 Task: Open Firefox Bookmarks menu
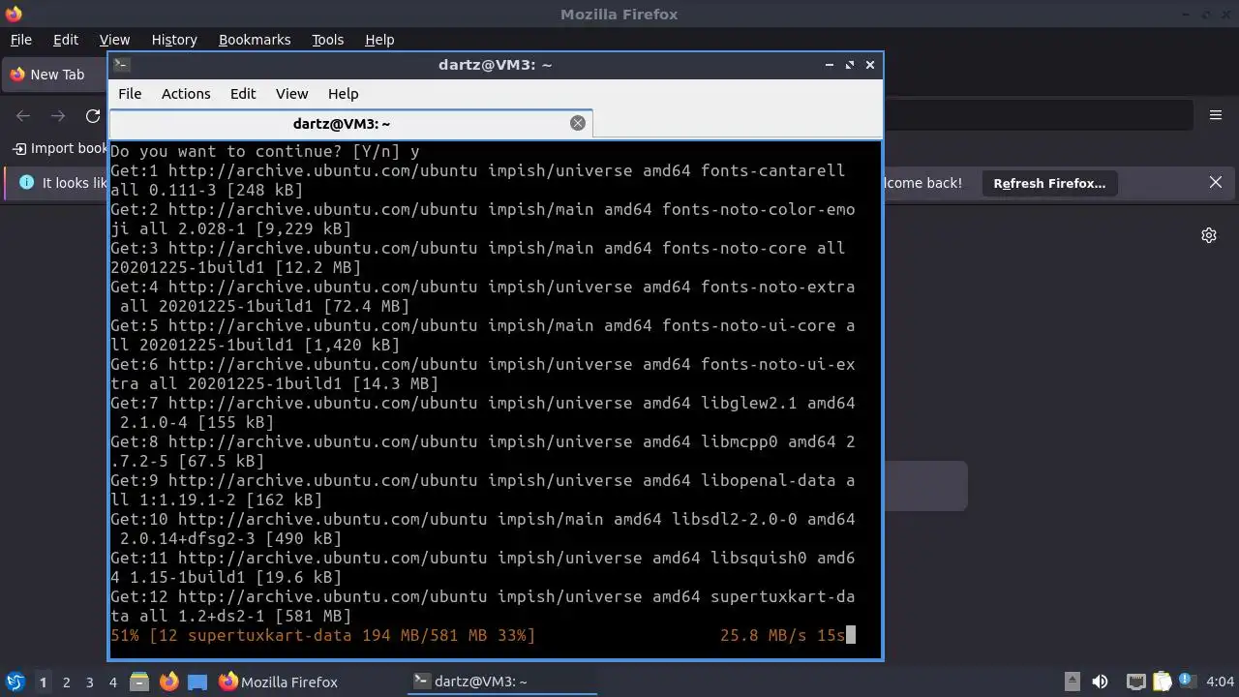pyautogui.click(x=255, y=40)
